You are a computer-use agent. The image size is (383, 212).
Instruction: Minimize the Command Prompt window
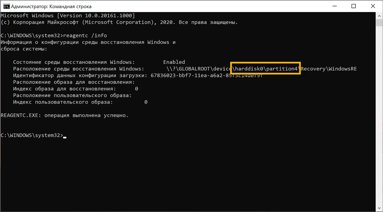(x=334, y=6)
